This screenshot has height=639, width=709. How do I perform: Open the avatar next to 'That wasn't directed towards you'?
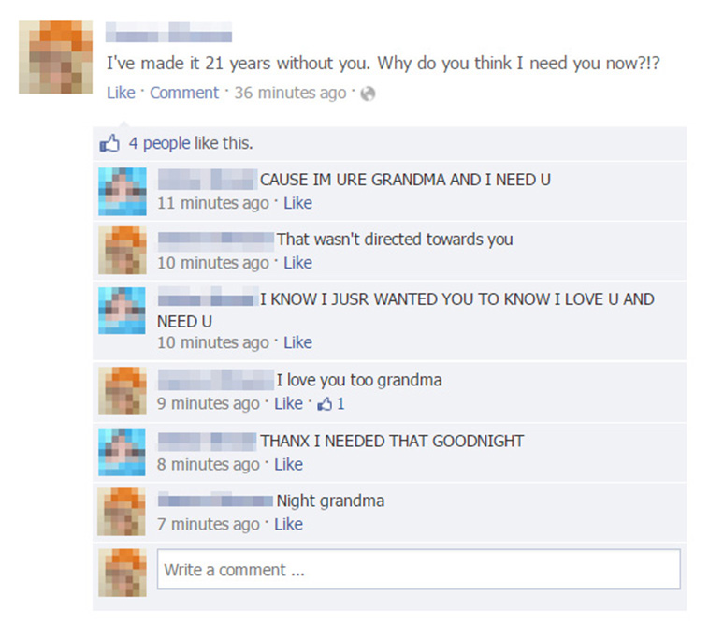click(x=123, y=251)
